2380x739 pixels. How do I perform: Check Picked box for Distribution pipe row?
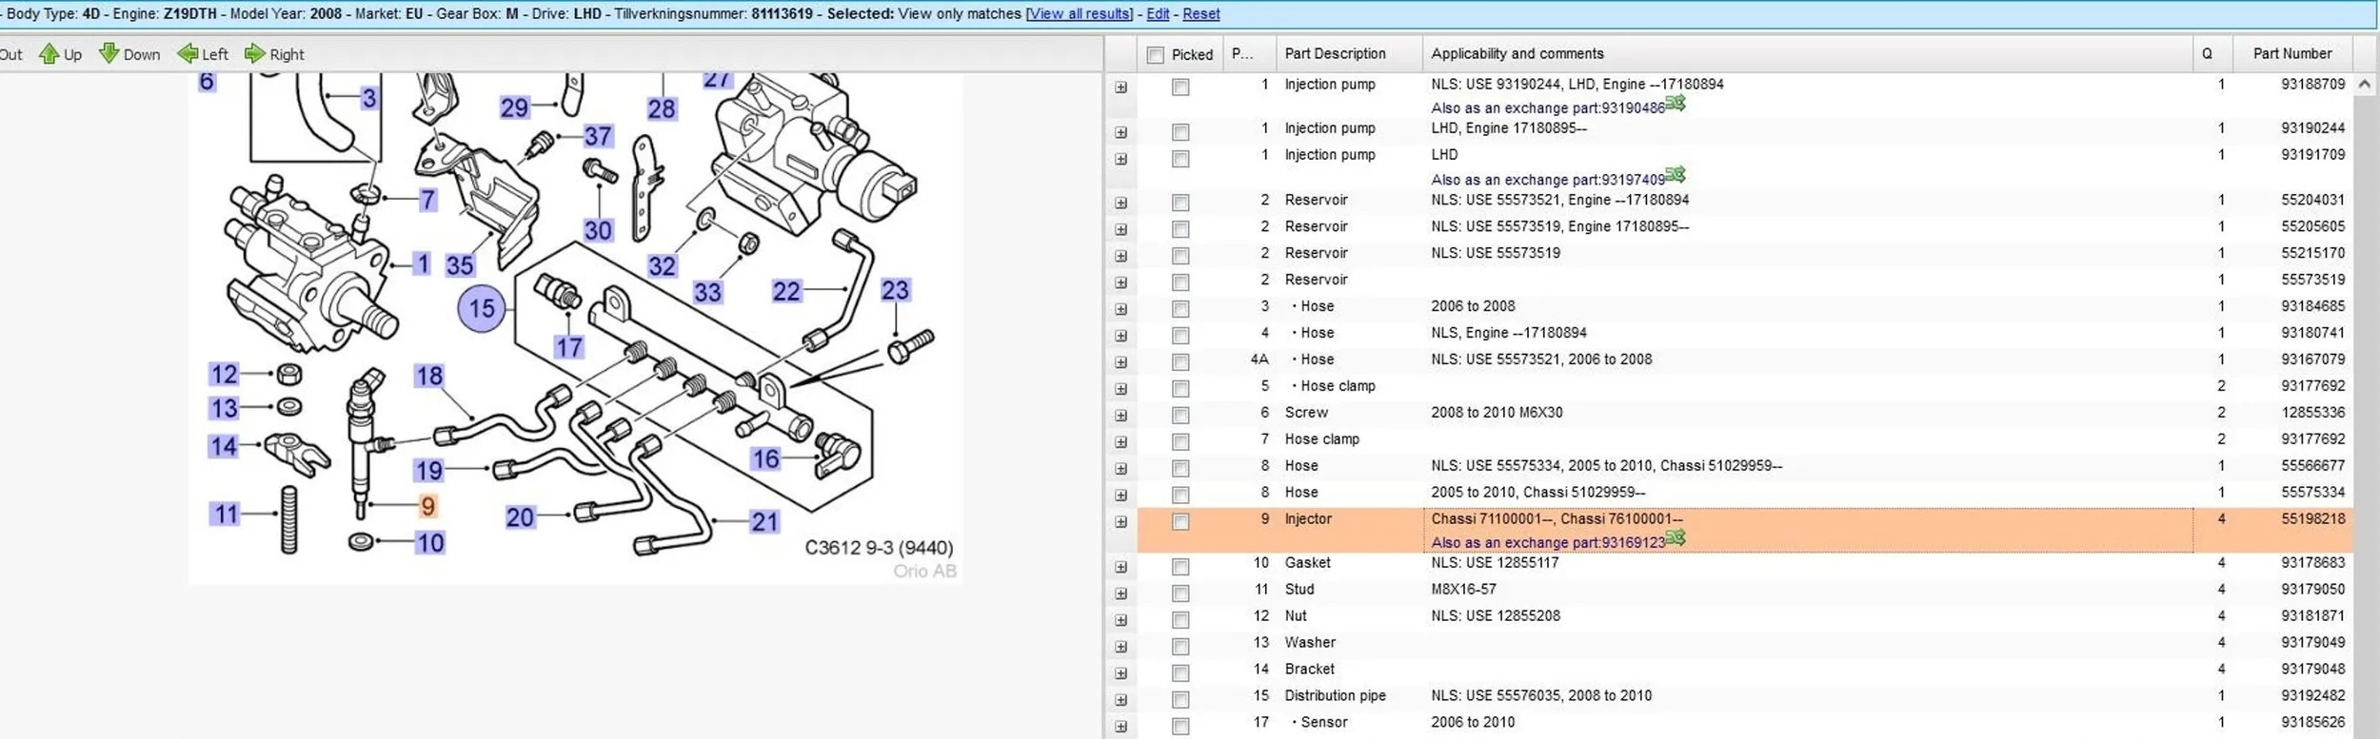(x=1180, y=700)
